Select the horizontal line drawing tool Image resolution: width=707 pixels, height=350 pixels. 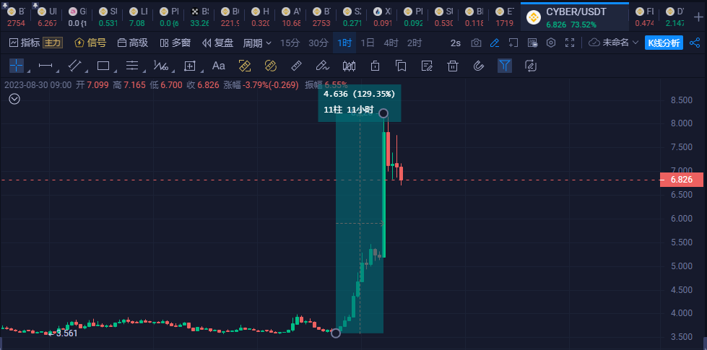click(45, 66)
